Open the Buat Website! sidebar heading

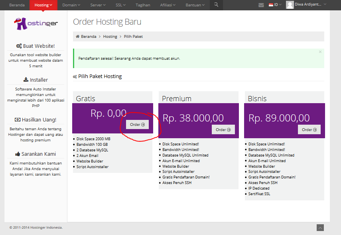tap(39, 46)
